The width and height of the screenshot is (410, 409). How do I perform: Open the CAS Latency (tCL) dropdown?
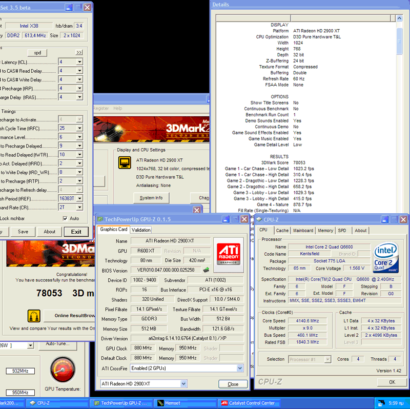[79, 62]
